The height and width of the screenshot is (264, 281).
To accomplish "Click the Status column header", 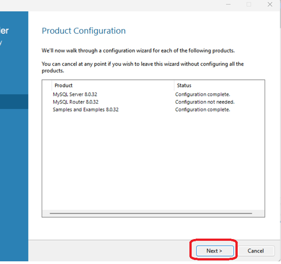I will (219, 85).
